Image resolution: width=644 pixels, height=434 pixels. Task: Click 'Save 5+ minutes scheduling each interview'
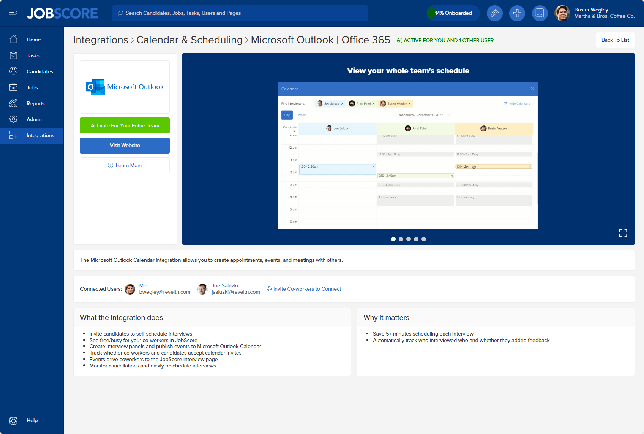pyautogui.click(x=423, y=334)
